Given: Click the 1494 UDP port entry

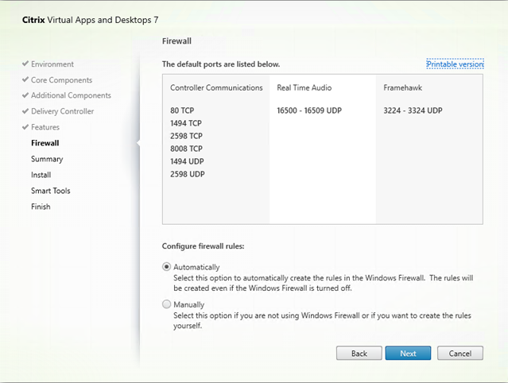Looking at the screenshot, I should (x=187, y=161).
